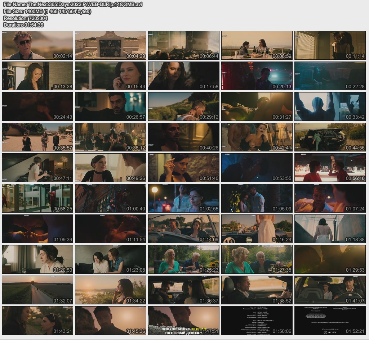Click the terrace dinner frame at 00:08:59

point(257,45)
